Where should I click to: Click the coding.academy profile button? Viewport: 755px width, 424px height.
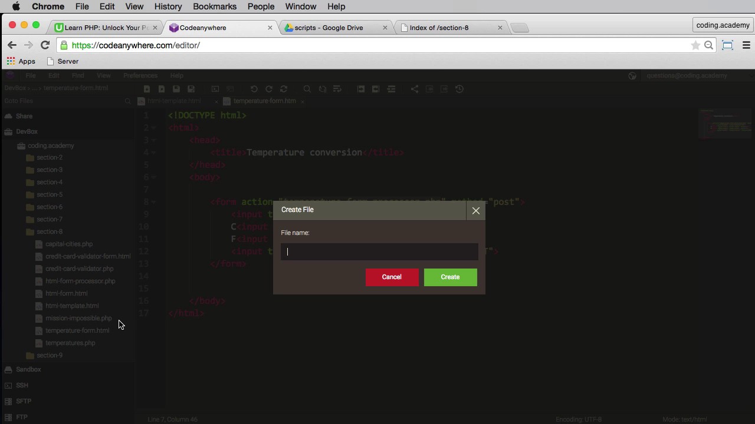click(723, 25)
